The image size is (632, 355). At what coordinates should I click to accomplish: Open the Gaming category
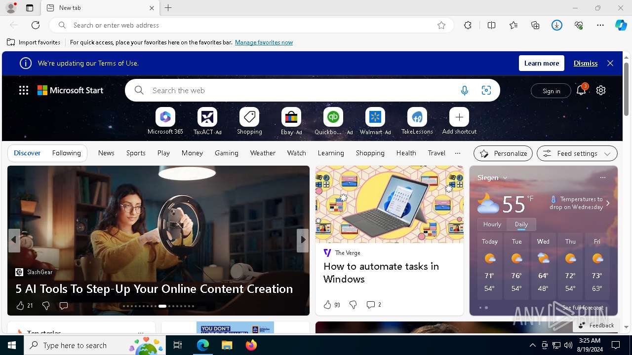(x=227, y=153)
